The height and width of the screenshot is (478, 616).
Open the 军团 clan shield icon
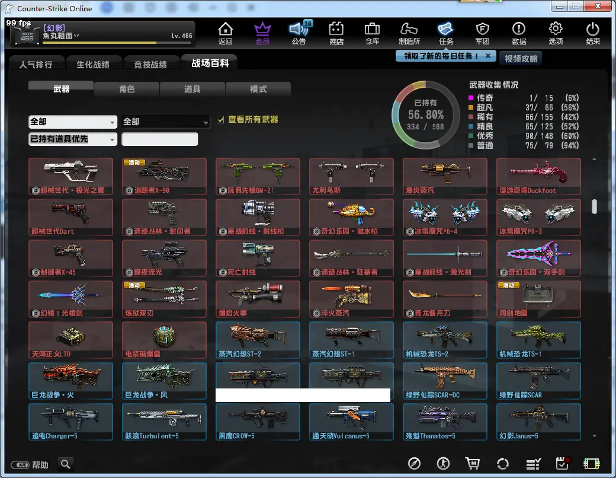(x=482, y=33)
